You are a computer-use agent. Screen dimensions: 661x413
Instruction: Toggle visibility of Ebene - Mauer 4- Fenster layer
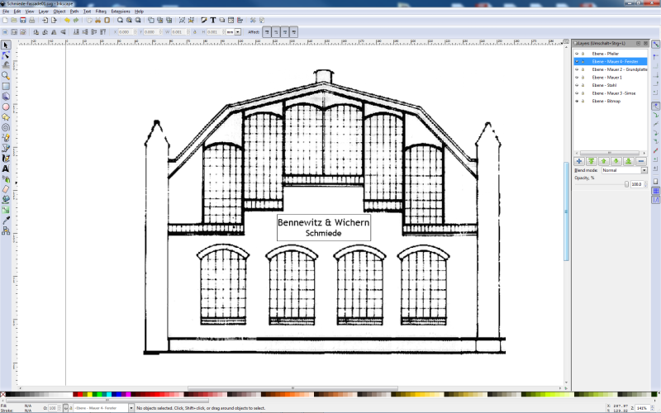pyautogui.click(x=577, y=61)
